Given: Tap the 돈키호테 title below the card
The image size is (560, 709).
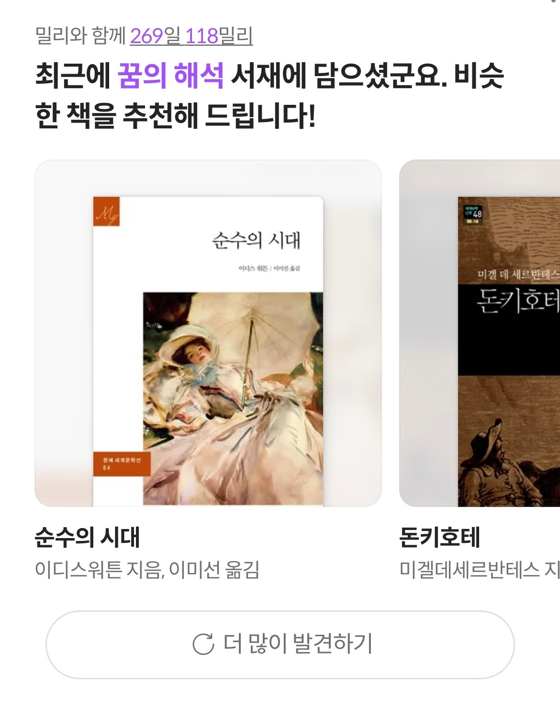Looking at the screenshot, I should [439, 537].
